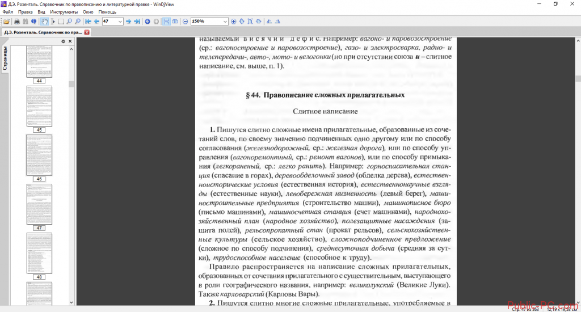Click the Fit page zoom icon
Image resolution: width=581 pixels, height=312 pixels.
pyautogui.click(x=250, y=22)
